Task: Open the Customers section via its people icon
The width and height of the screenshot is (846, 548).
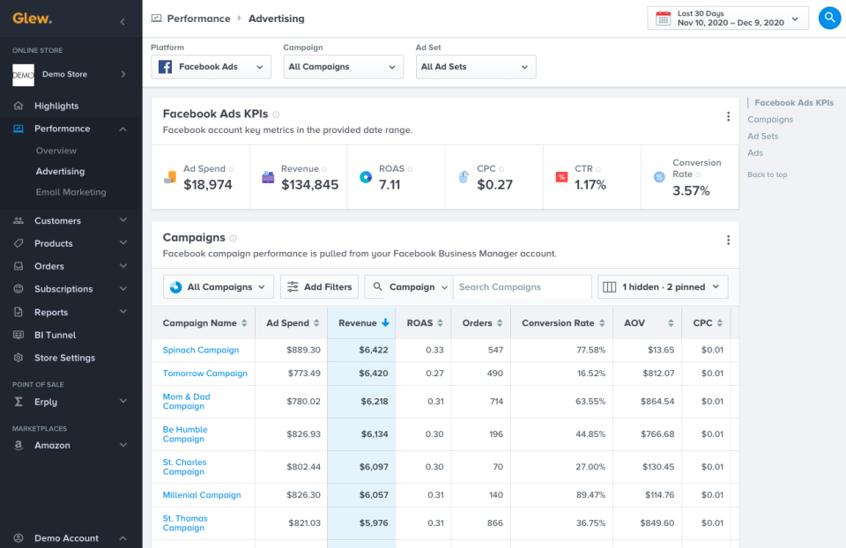Action: (x=19, y=219)
